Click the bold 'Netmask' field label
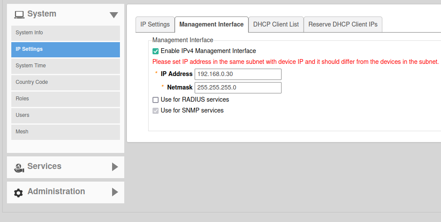Screen dimensions: 441x222 pyautogui.click(x=180, y=87)
